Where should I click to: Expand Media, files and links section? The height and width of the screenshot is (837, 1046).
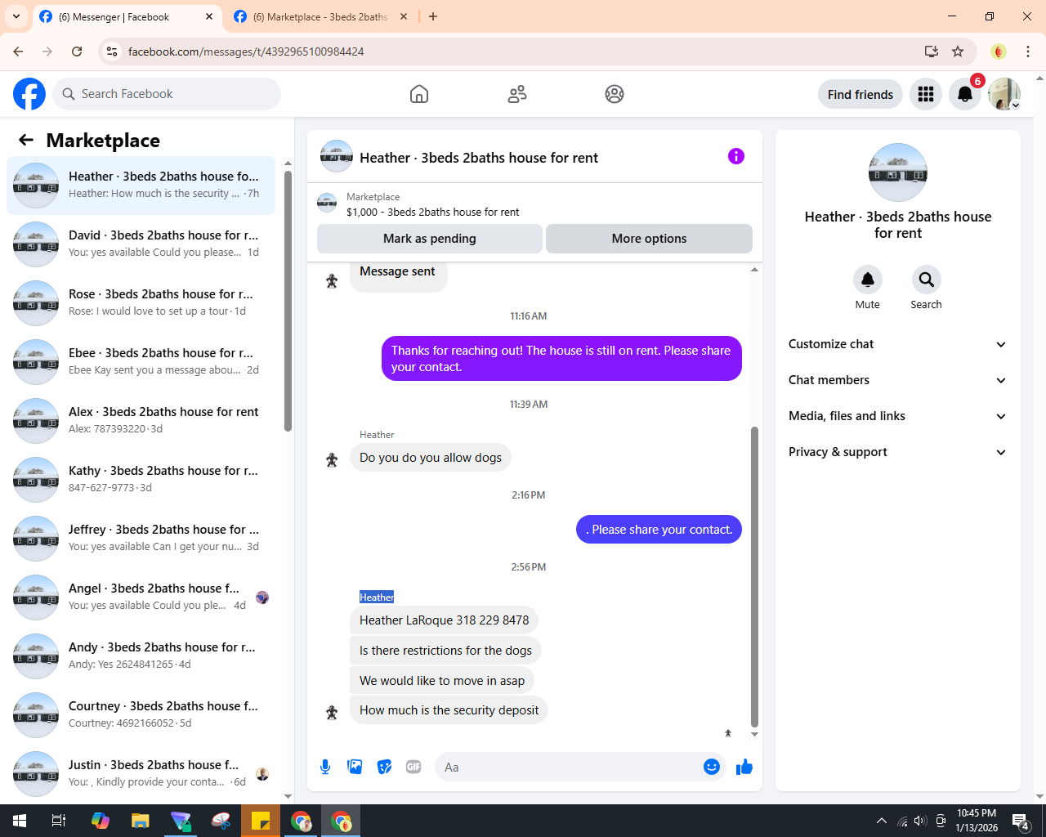coord(898,416)
